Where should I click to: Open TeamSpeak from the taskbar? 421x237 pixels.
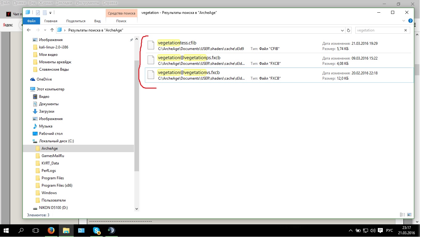(112, 230)
